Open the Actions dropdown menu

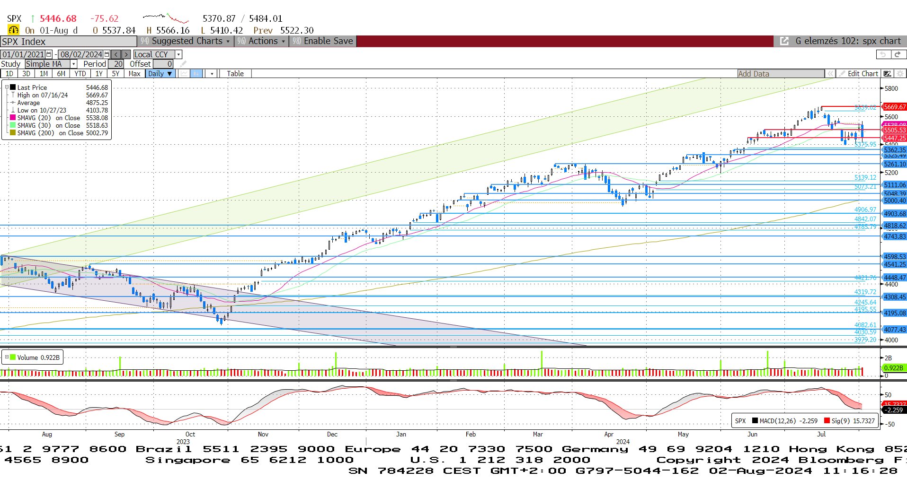click(262, 41)
